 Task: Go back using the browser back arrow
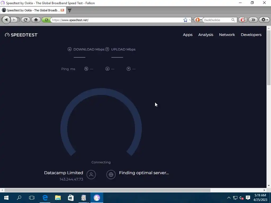(x=6, y=20)
